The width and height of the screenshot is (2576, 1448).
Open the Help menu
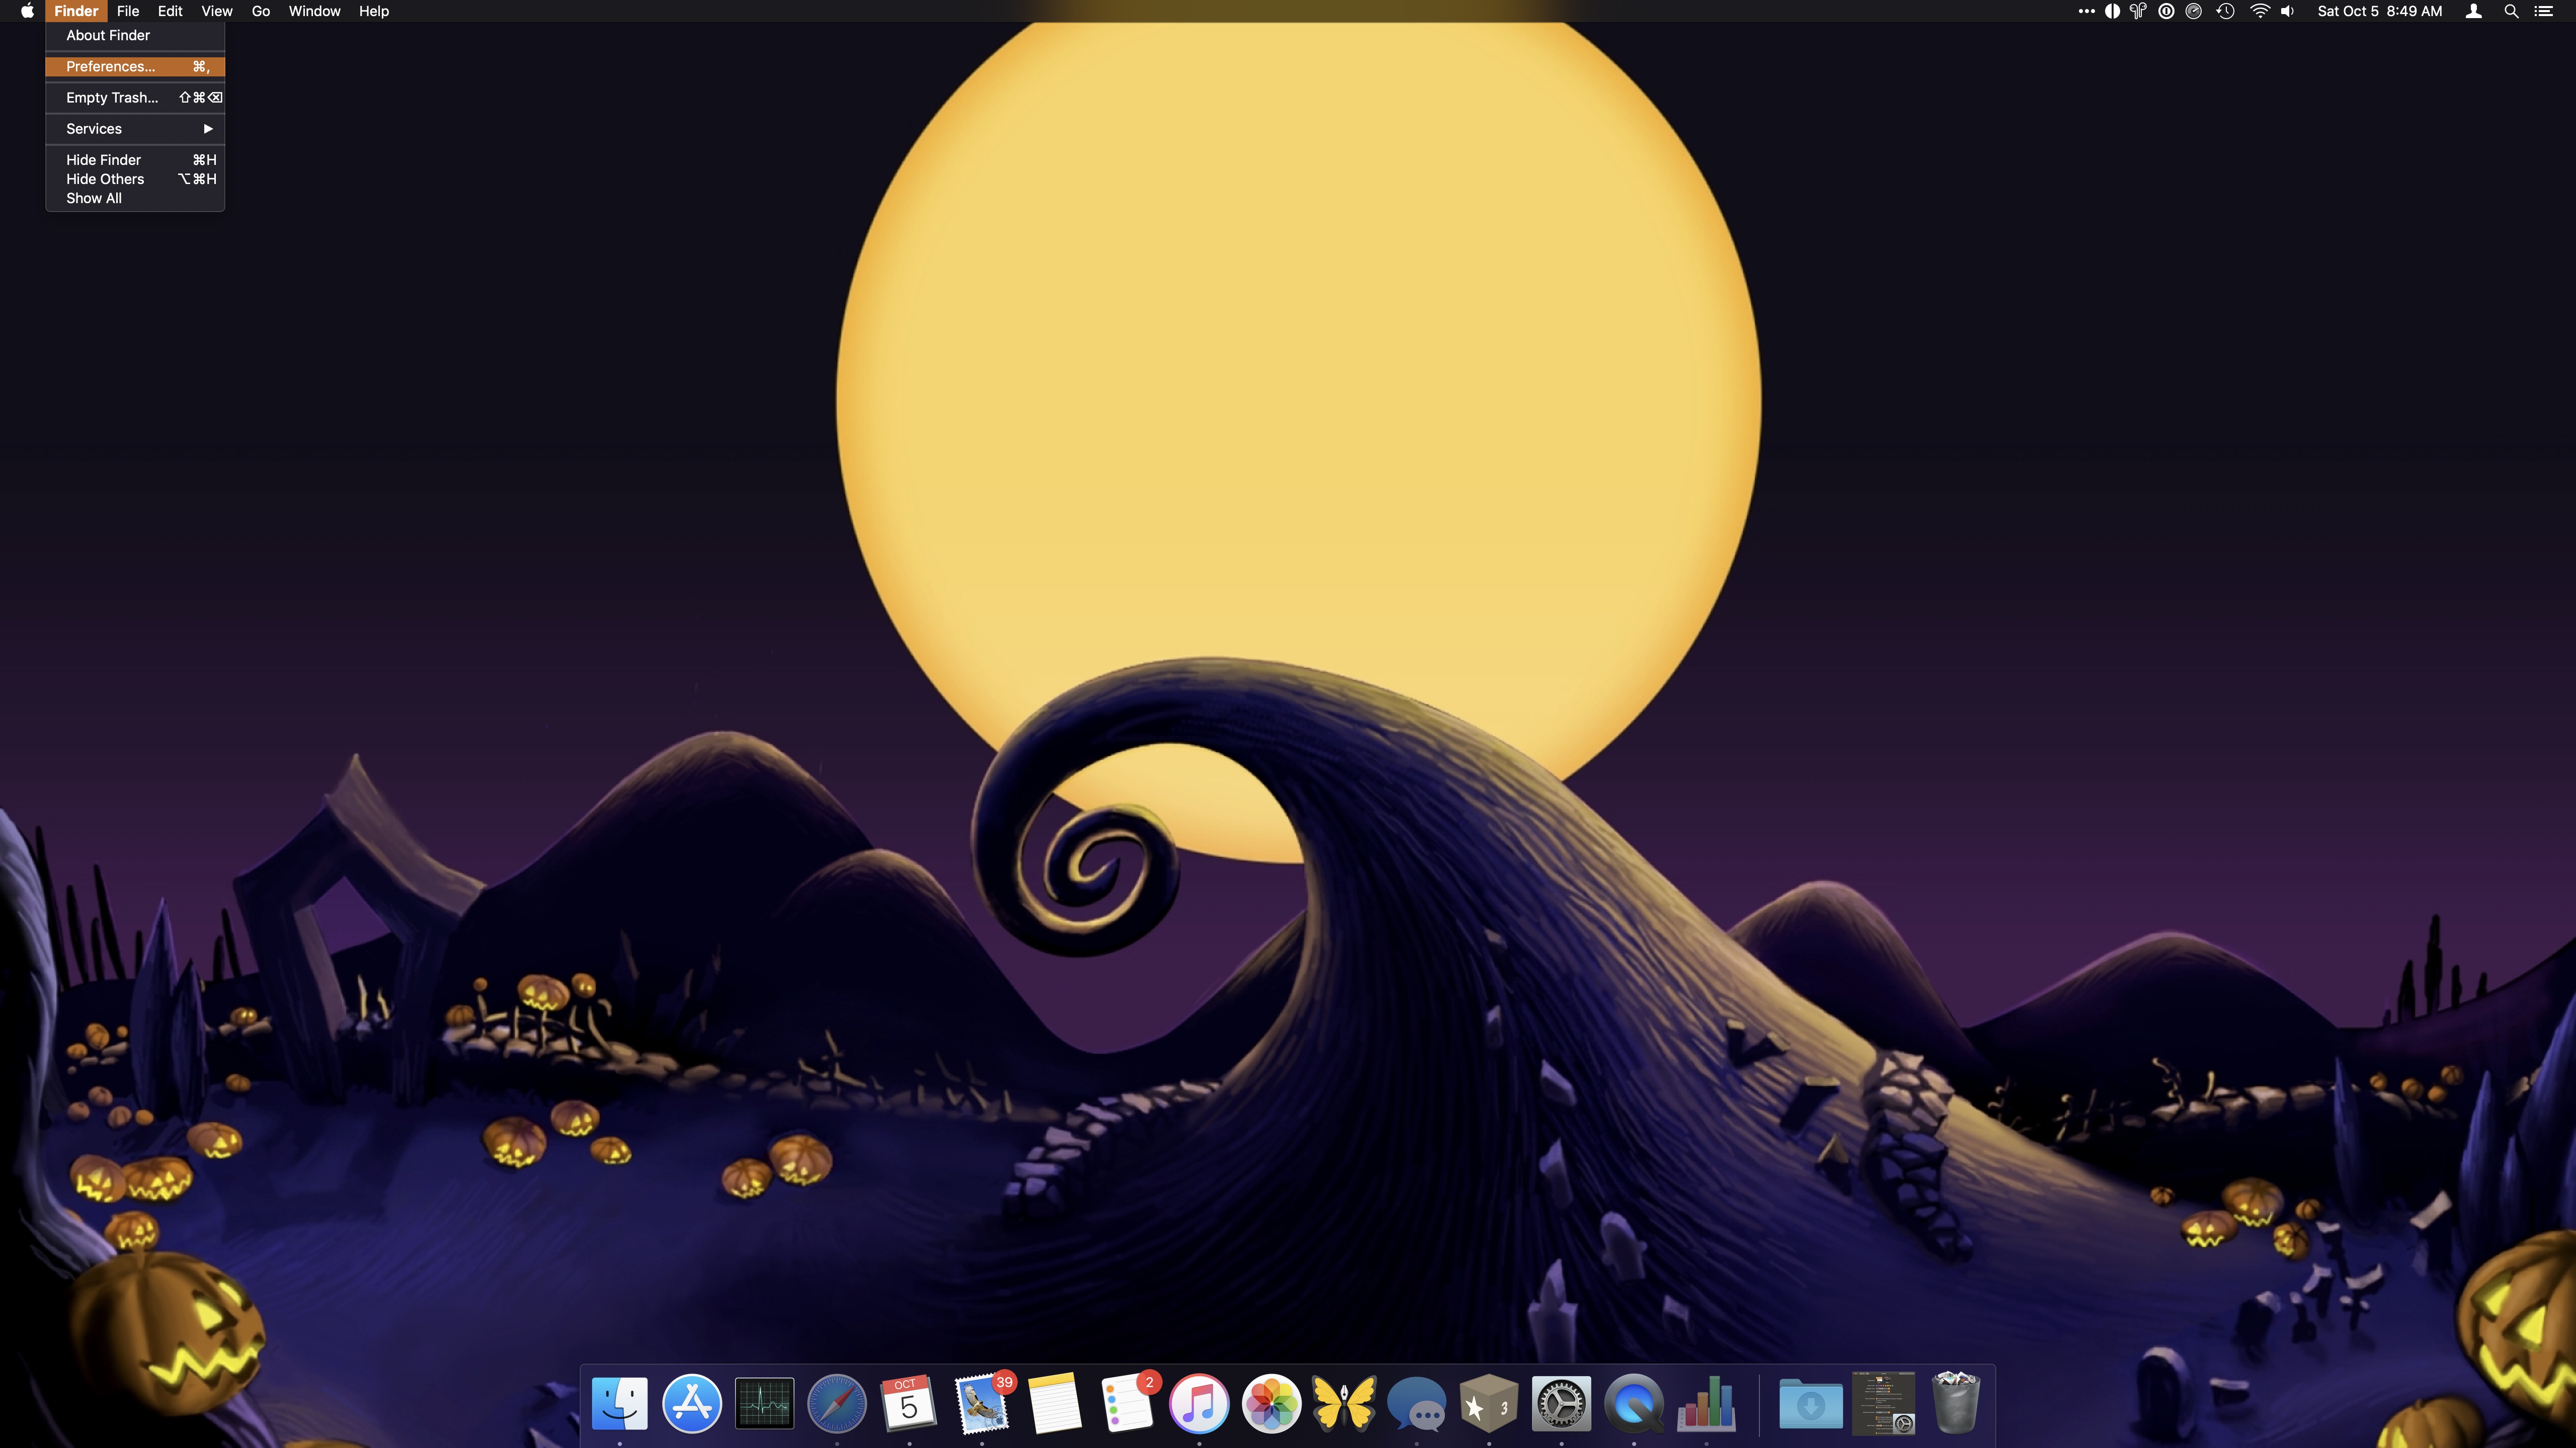[374, 11]
